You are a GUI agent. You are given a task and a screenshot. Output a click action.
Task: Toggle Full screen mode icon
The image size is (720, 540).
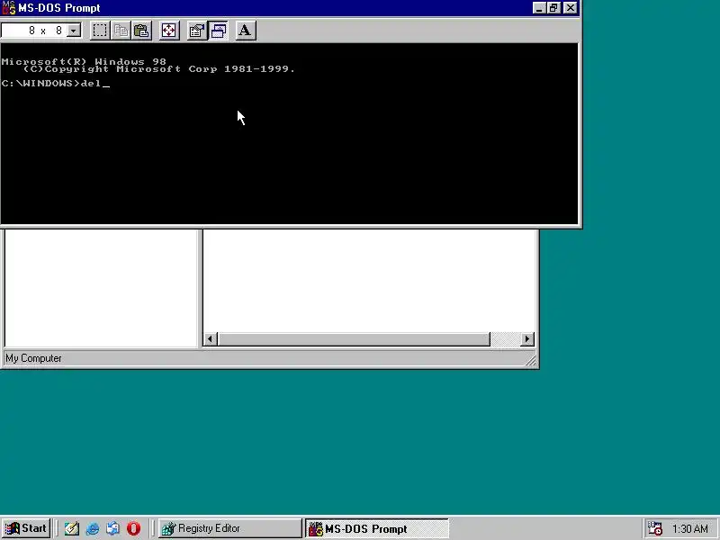(169, 31)
